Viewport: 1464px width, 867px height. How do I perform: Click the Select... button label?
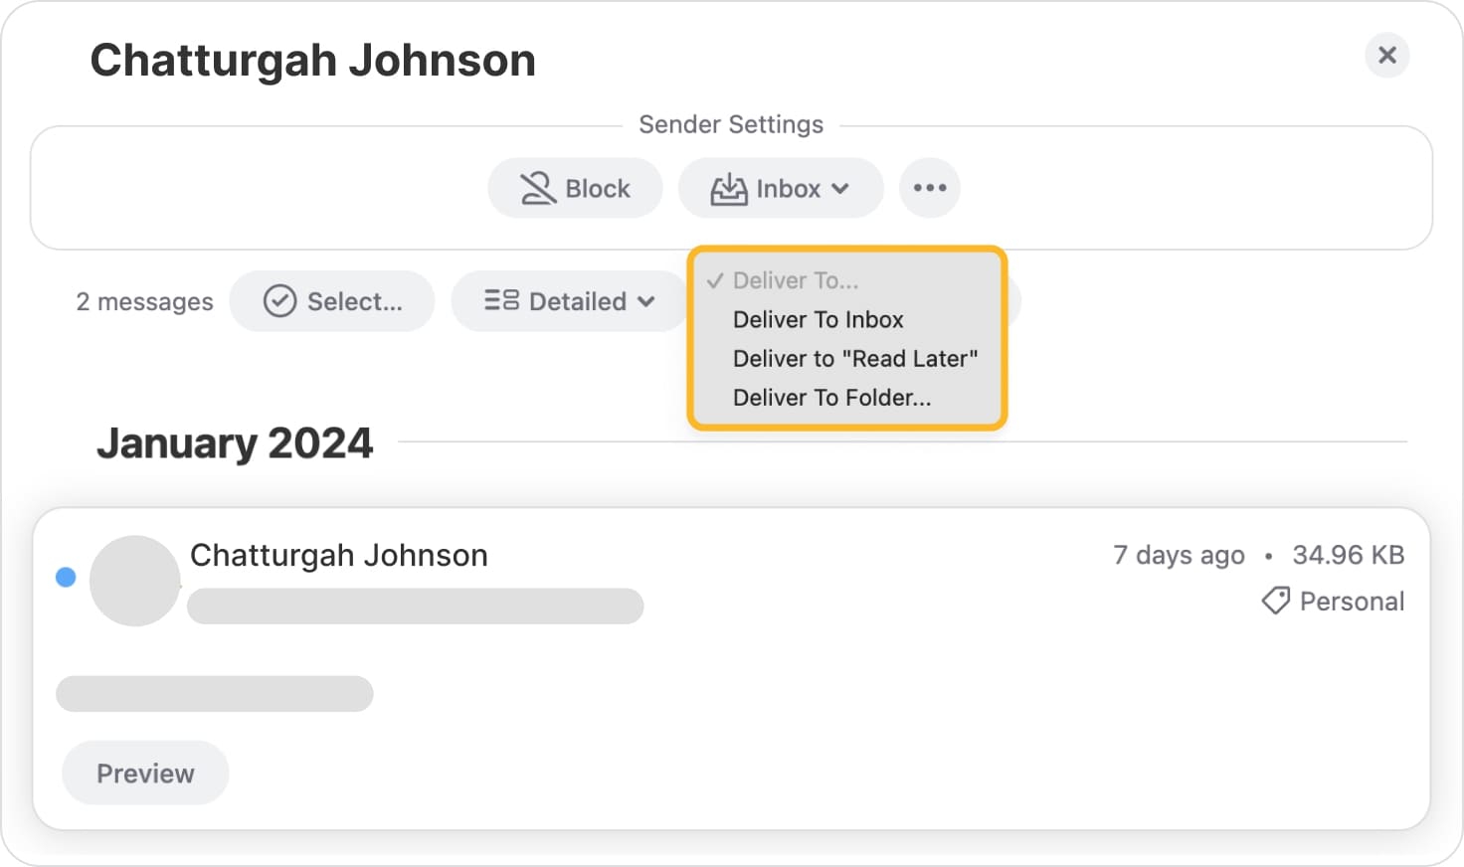354,301
